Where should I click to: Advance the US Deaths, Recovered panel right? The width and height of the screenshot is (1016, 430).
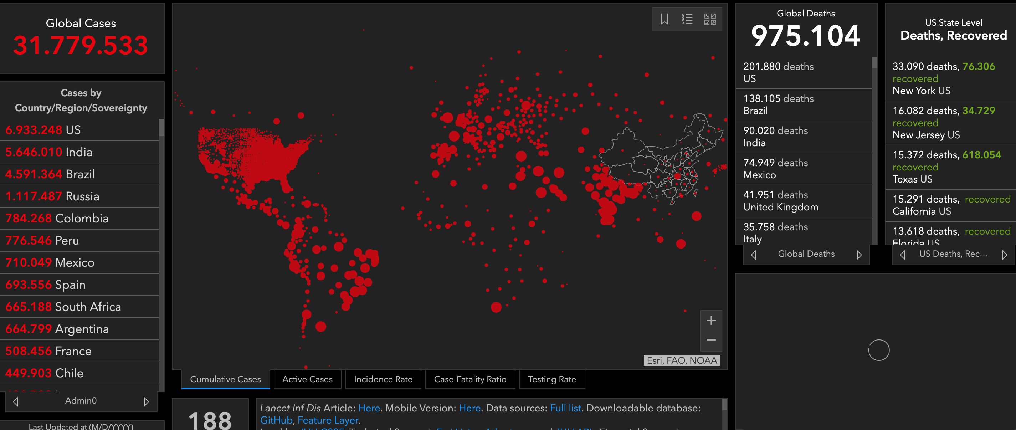coord(1004,255)
